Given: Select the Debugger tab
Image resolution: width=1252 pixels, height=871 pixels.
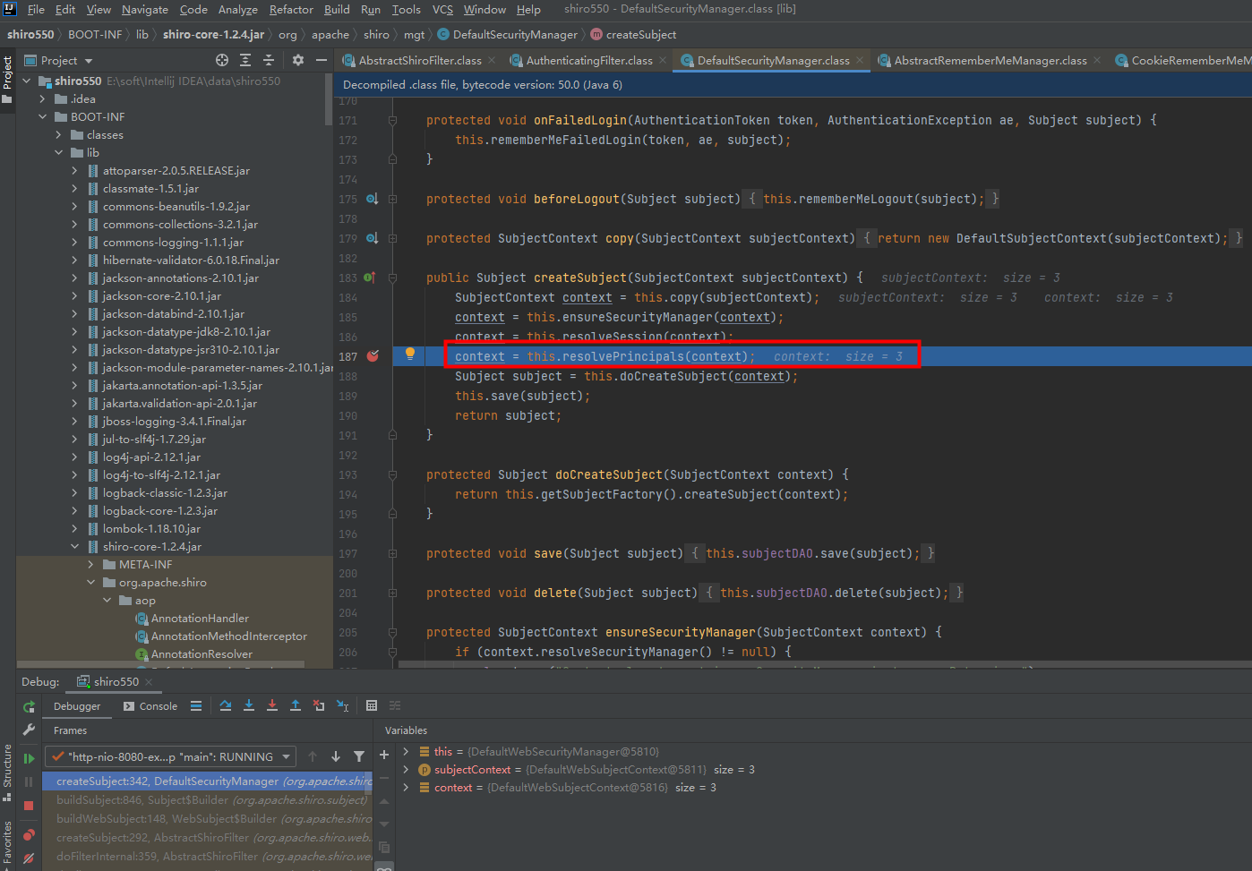Looking at the screenshot, I should point(77,706).
